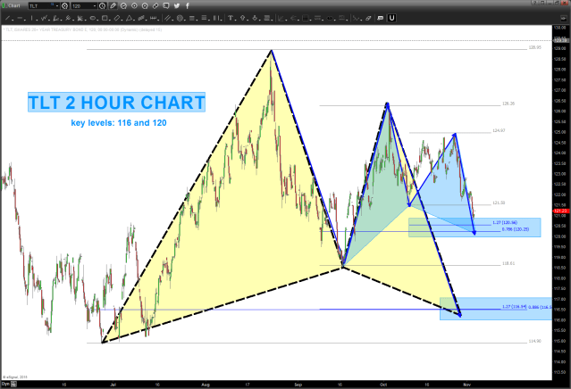
Task: Click the 126.35 price level label
Action: 508,103
